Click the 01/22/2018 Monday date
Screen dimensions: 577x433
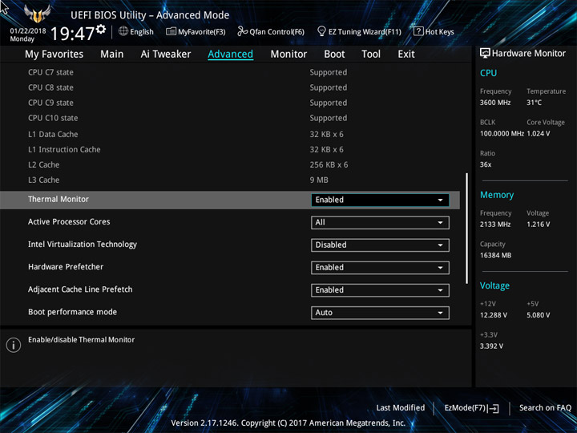28,34
